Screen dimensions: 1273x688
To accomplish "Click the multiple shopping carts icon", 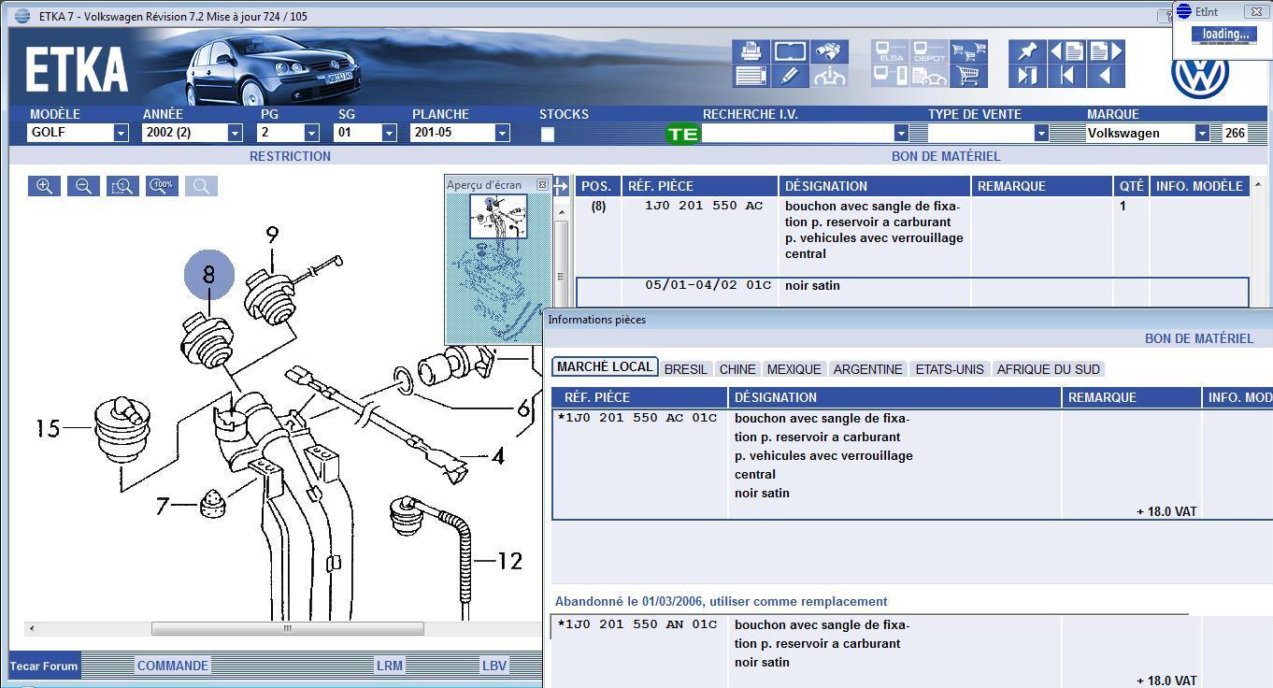I will [x=968, y=51].
